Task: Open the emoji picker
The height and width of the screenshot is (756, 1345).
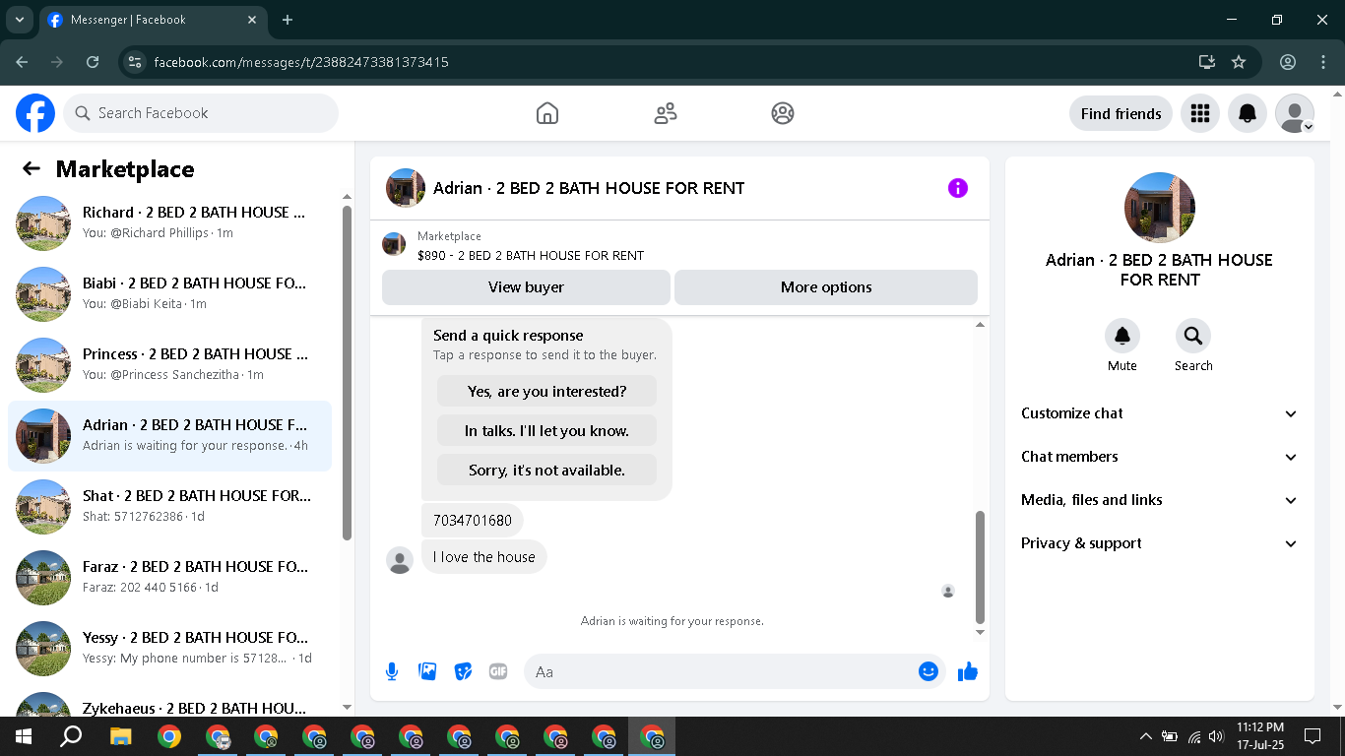Action: (929, 671)
